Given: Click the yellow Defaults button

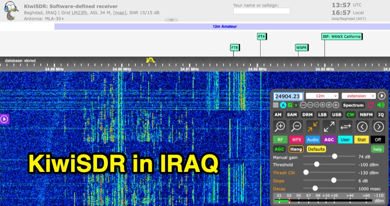Looking at the screenshot, I should [316, 149].
